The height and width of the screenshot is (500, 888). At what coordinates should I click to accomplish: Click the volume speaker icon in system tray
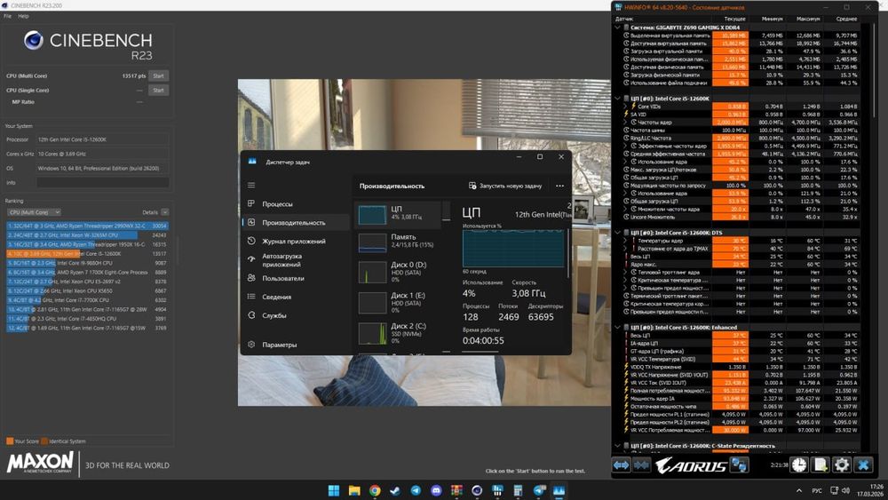[x=845, y=490]
